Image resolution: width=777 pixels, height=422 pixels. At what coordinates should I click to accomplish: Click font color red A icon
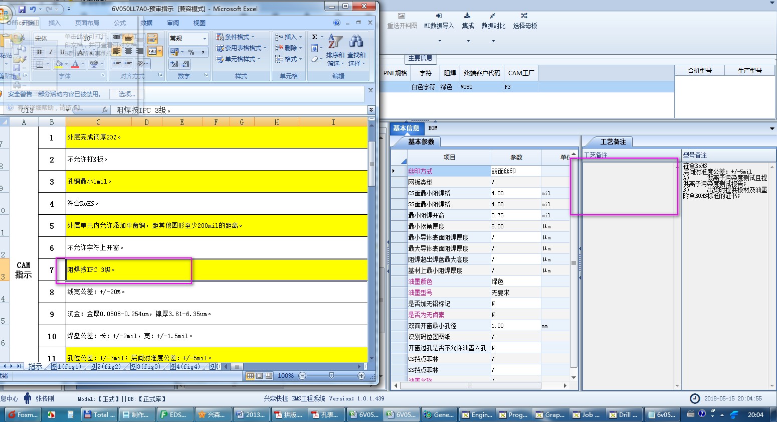[75, 64]
